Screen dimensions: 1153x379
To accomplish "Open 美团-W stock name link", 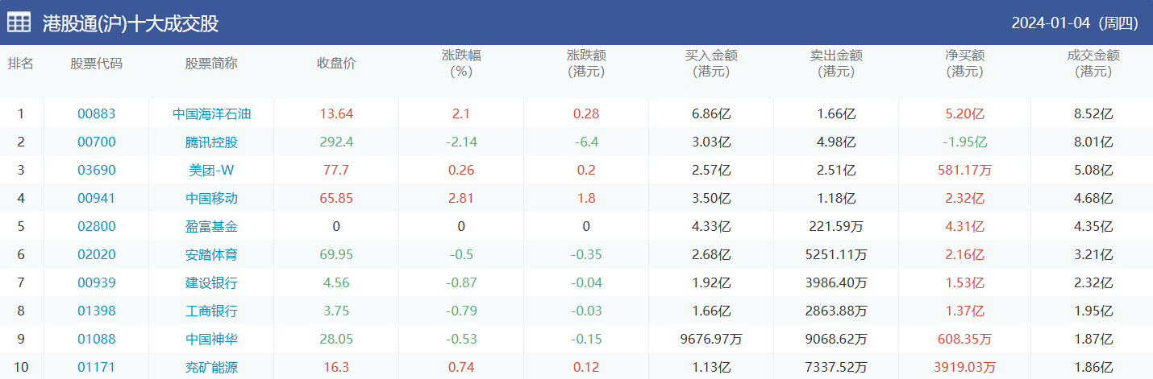I will click(211, 170).
